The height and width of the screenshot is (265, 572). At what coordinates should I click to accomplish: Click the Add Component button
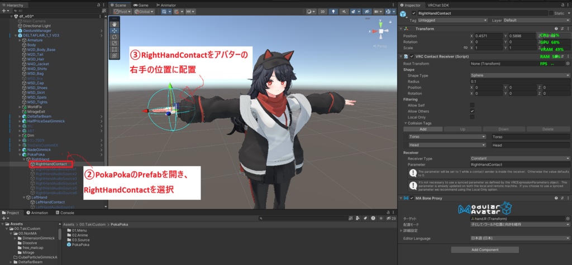pos(485,250)
